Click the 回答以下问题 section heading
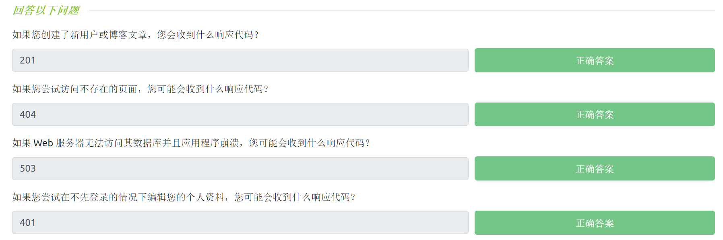 [x=46, y=10]
